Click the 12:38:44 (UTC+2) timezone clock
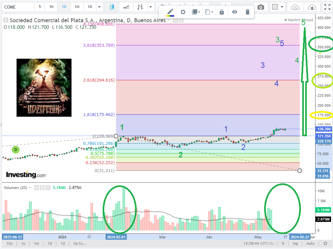 coord(258,243)
